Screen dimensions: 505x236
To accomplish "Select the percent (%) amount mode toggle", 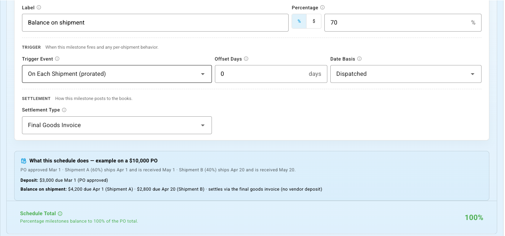I will click(299, 22).
